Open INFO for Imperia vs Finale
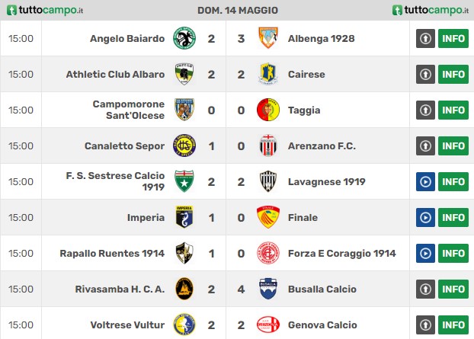This screenshot has width=474, height=339. 453,218
